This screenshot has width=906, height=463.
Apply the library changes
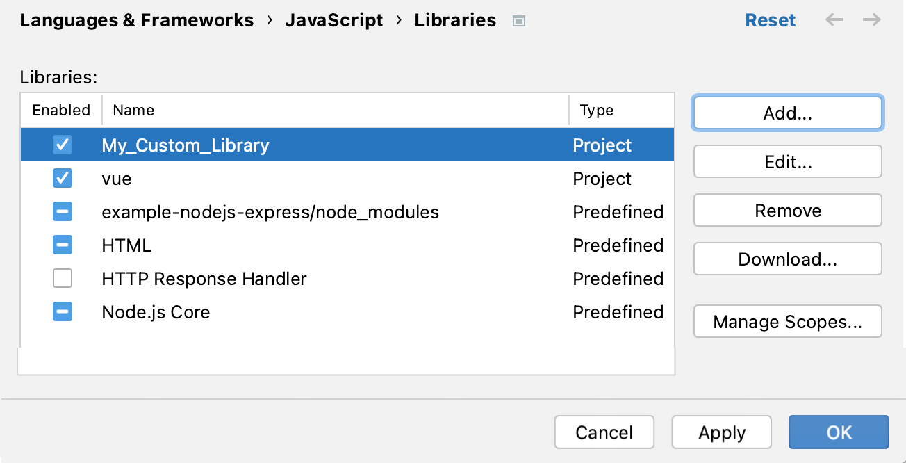pyautogui.click(x=721, y=432)
